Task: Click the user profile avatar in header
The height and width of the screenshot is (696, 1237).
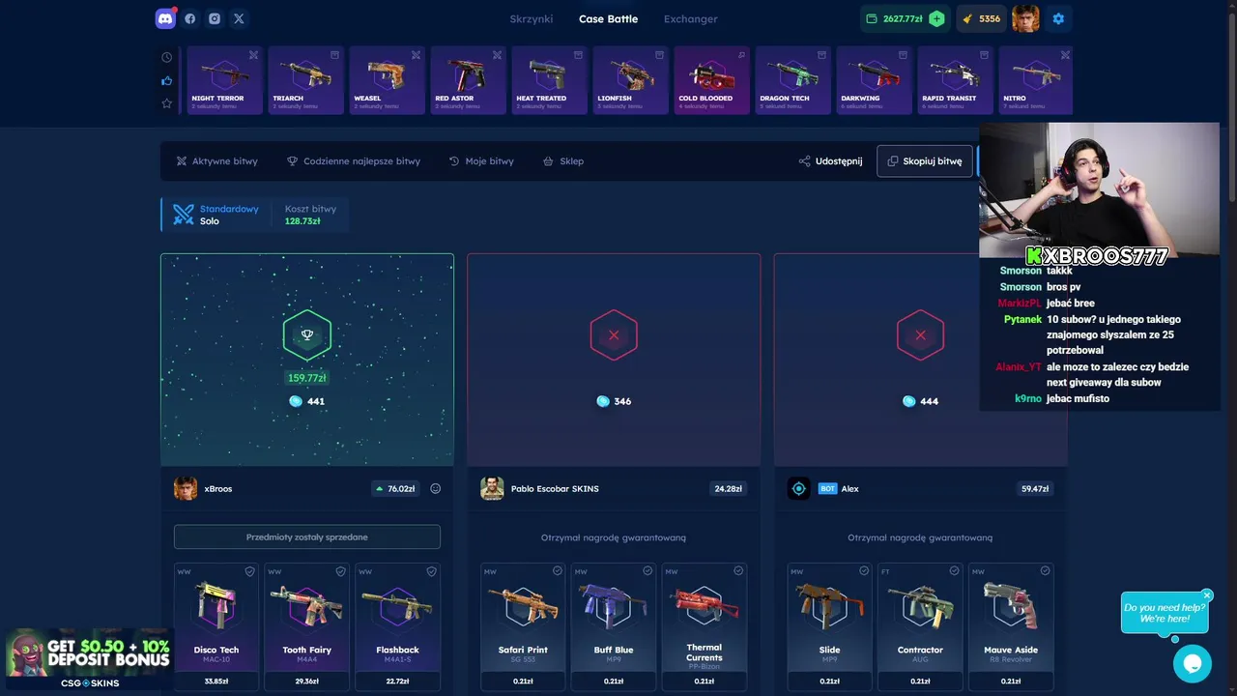Action: pos(1025,18)
